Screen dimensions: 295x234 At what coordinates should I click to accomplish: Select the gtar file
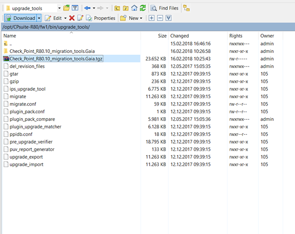(x=14, y=74)
